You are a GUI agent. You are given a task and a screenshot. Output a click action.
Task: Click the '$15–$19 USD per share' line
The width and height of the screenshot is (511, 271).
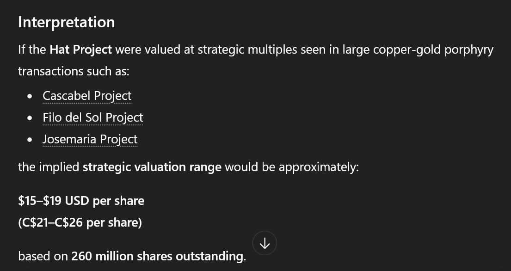point(81,201)
